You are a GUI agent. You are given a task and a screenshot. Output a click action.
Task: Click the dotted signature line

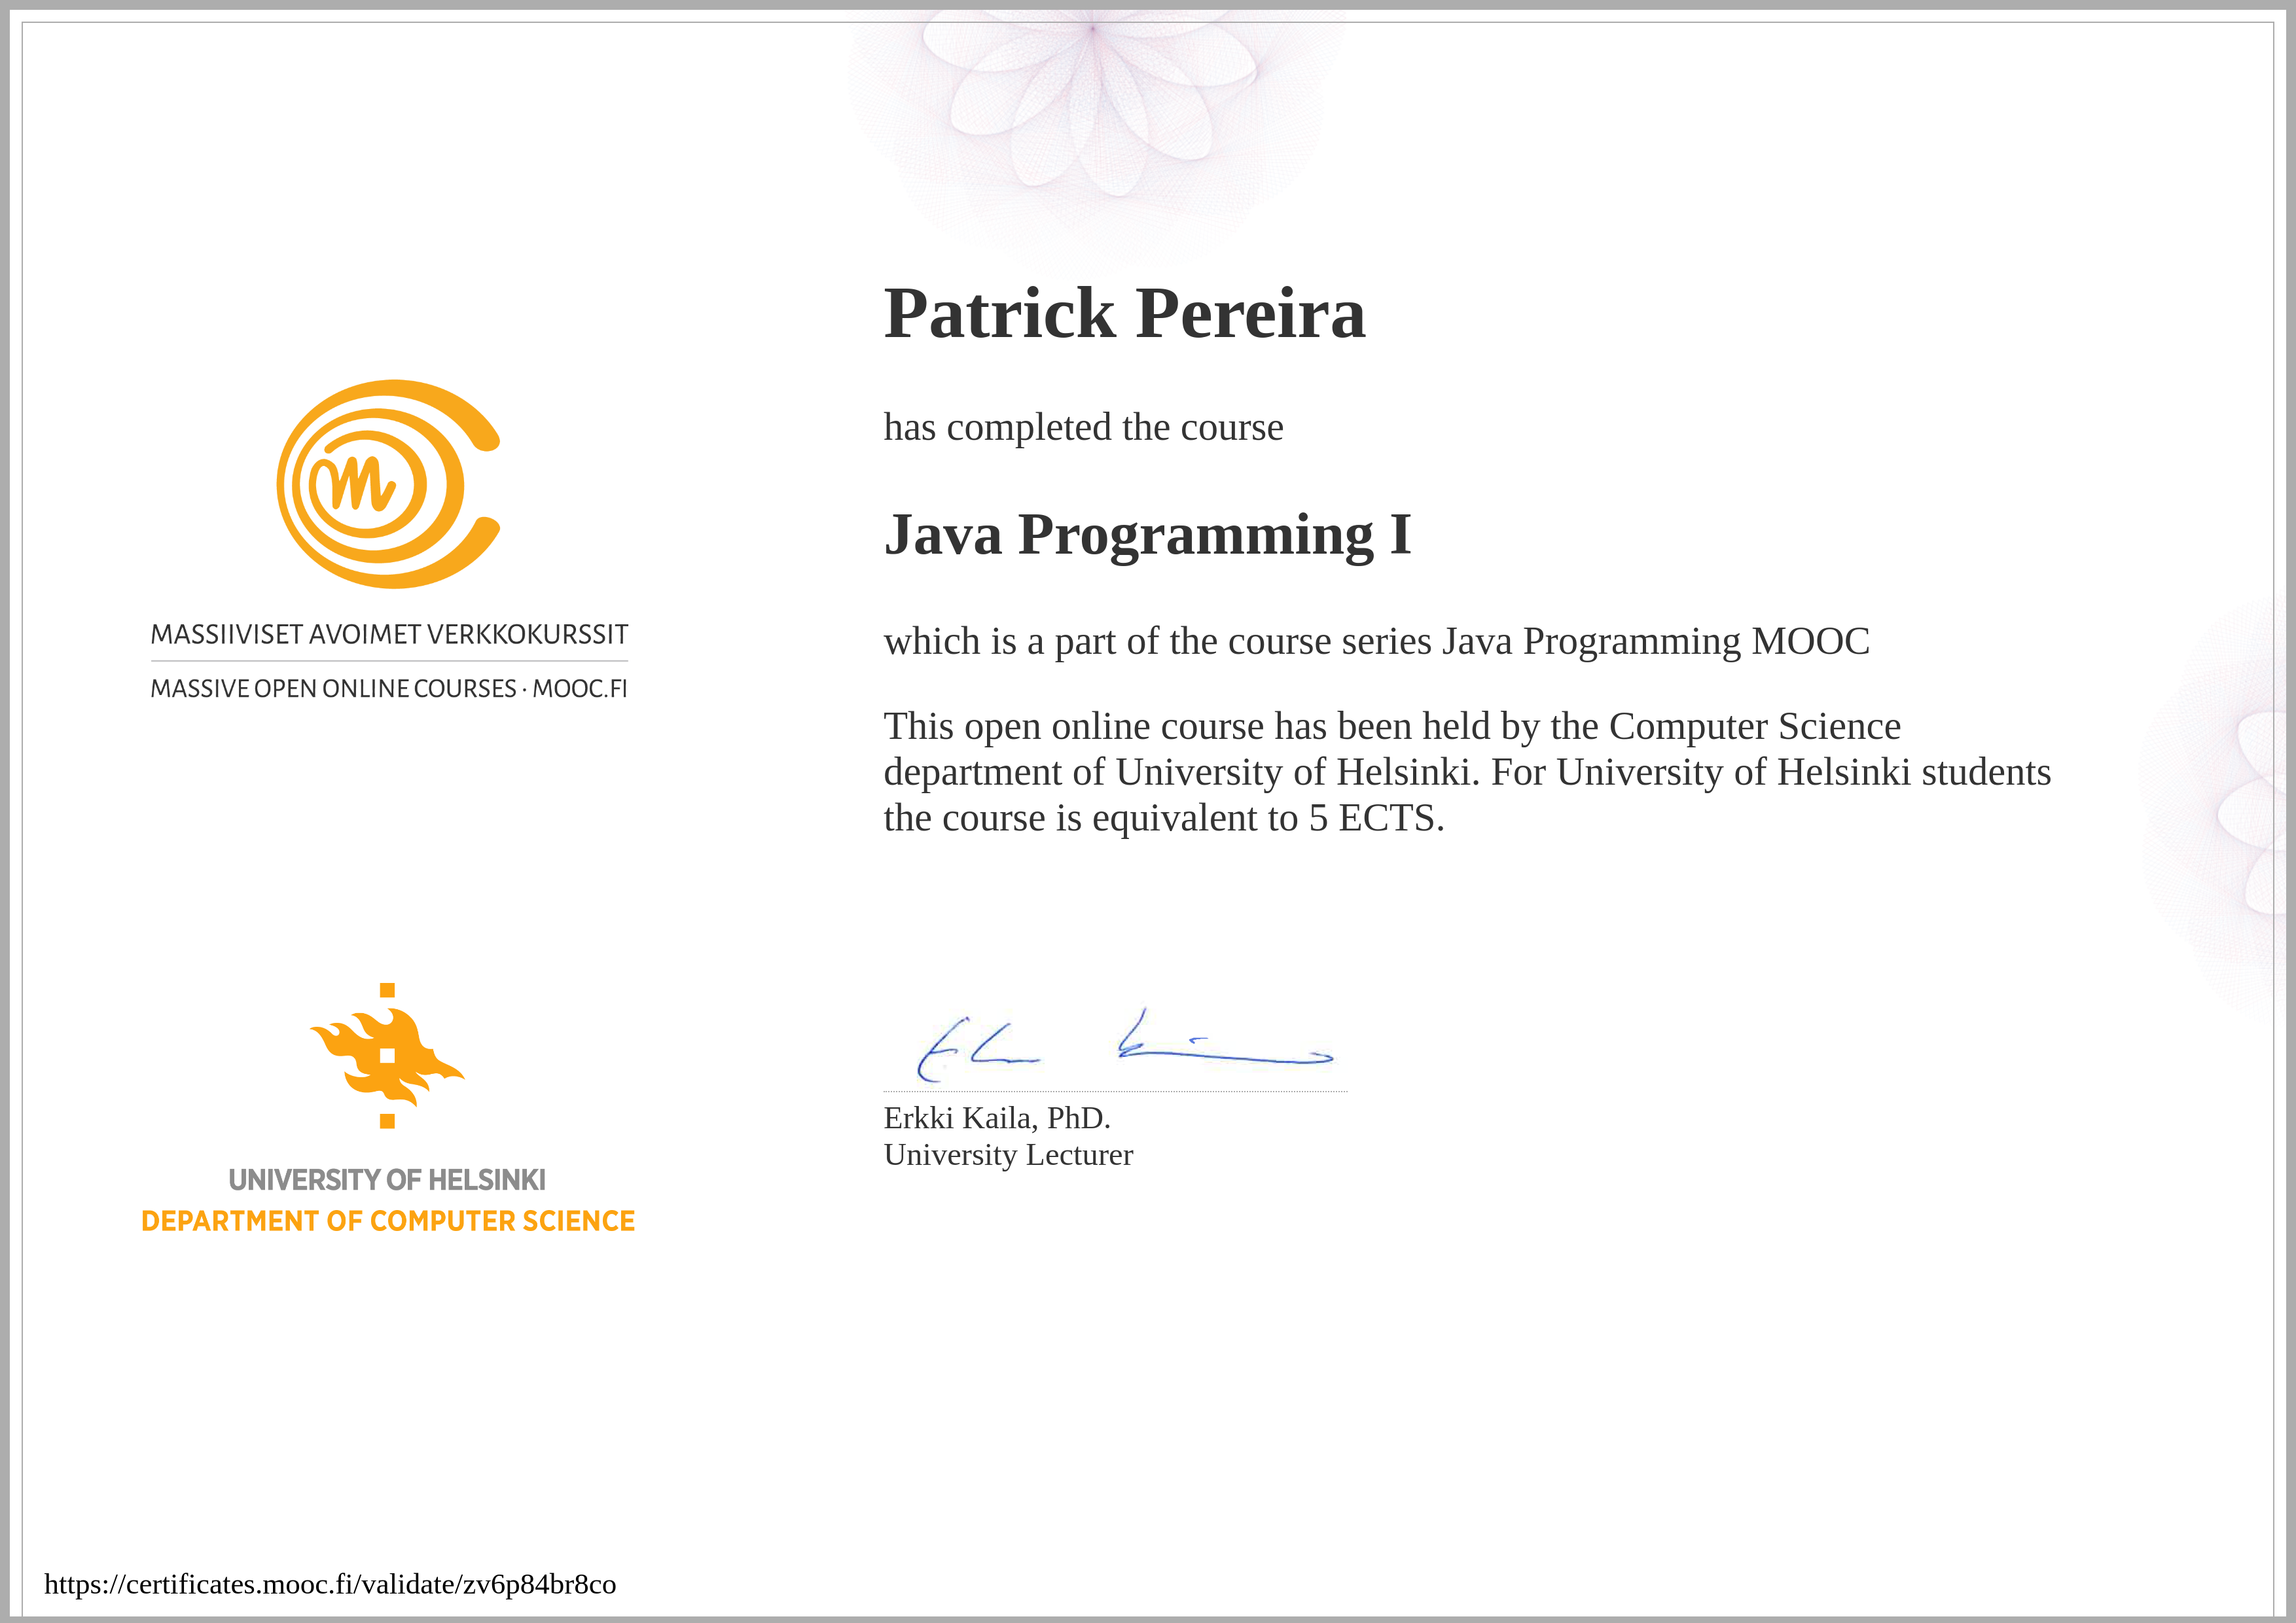1115,1091
